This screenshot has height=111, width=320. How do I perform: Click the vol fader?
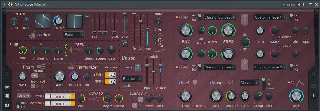141,22
